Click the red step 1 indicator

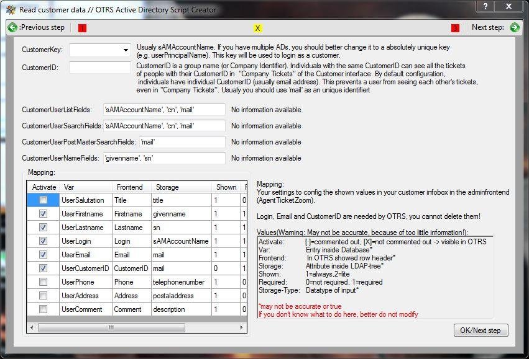click(x=82, y=29)
